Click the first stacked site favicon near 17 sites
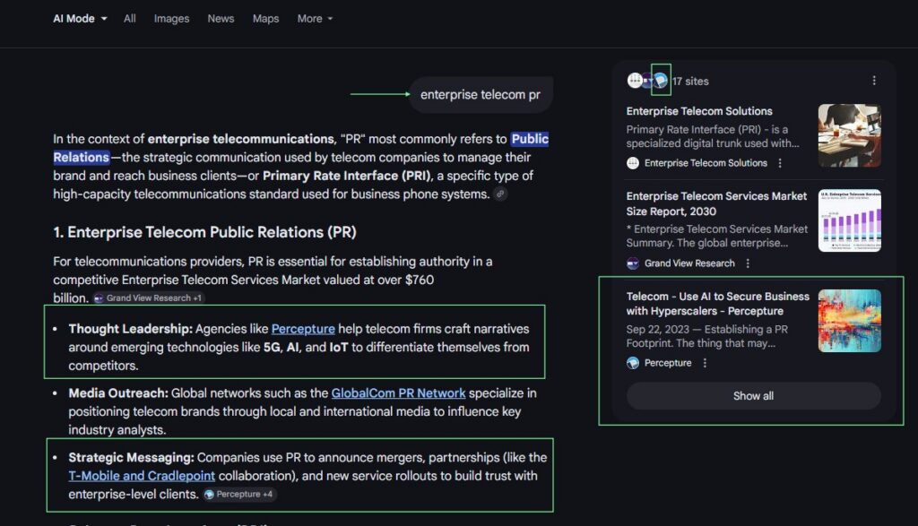The image size is (918, 526). coord(633,80)
